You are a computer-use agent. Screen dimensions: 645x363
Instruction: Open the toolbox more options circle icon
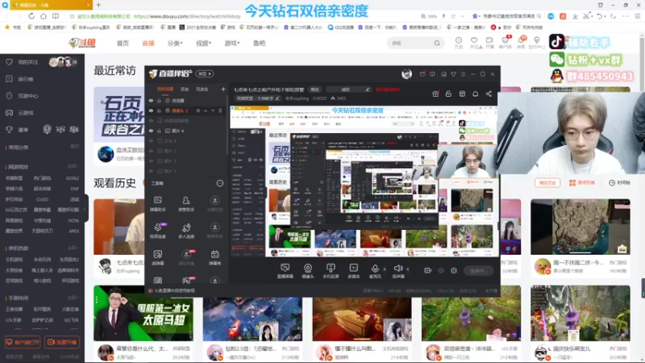click(220, 183)
